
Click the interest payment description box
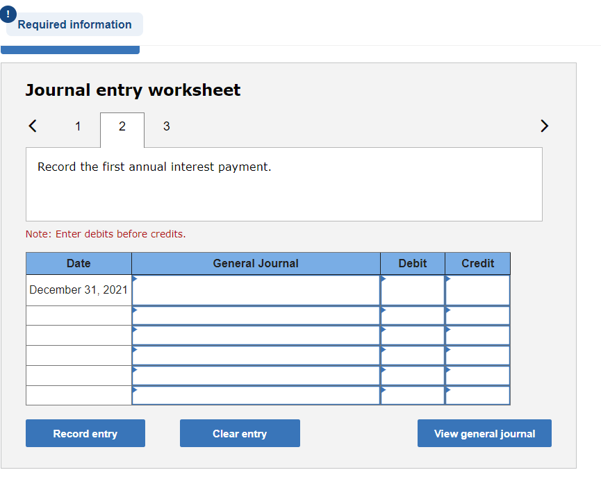point(283,184)
